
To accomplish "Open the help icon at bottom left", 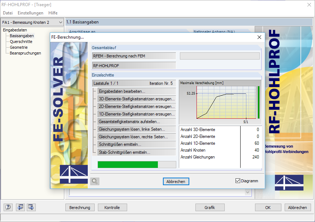I will [8, 207].
